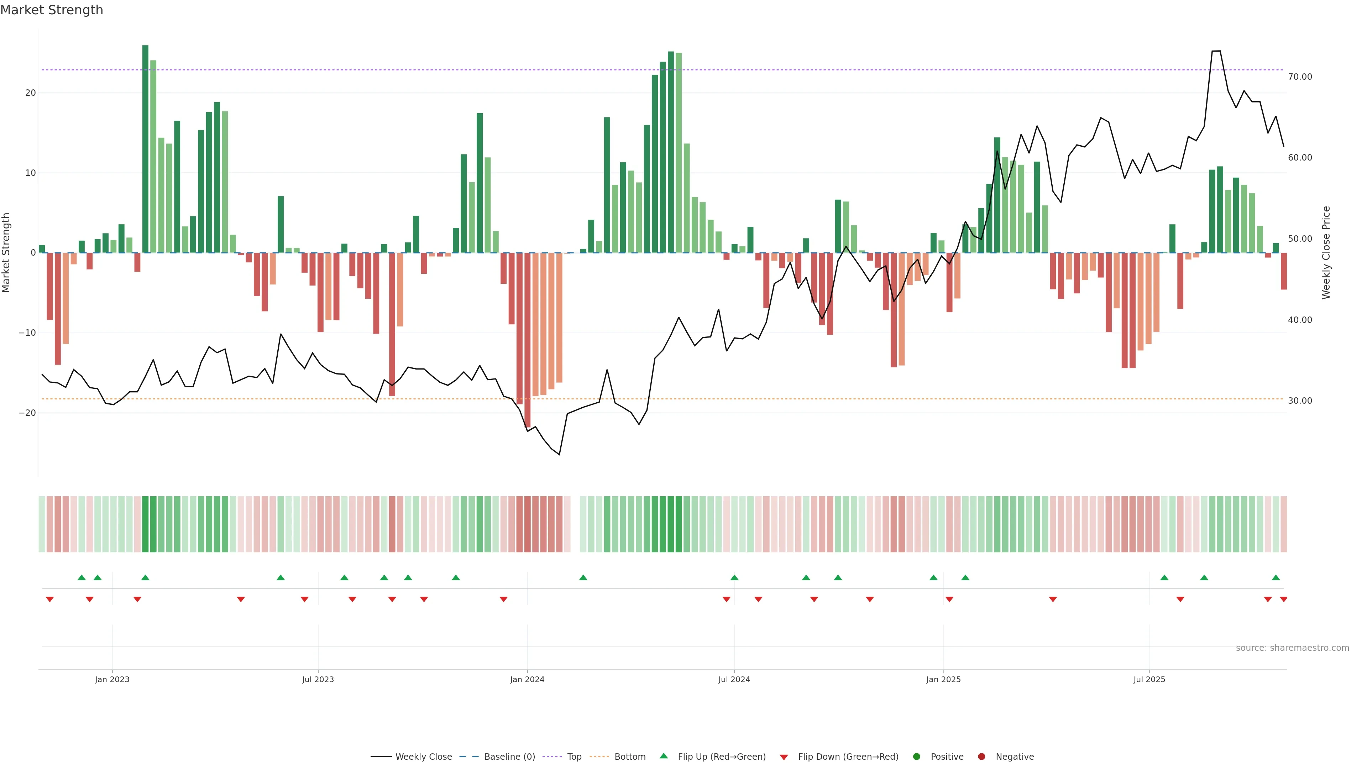Screen dimensions: 1367x769
Task: Click the Weekly Close Price axis title
Action: coord(1326,253)
